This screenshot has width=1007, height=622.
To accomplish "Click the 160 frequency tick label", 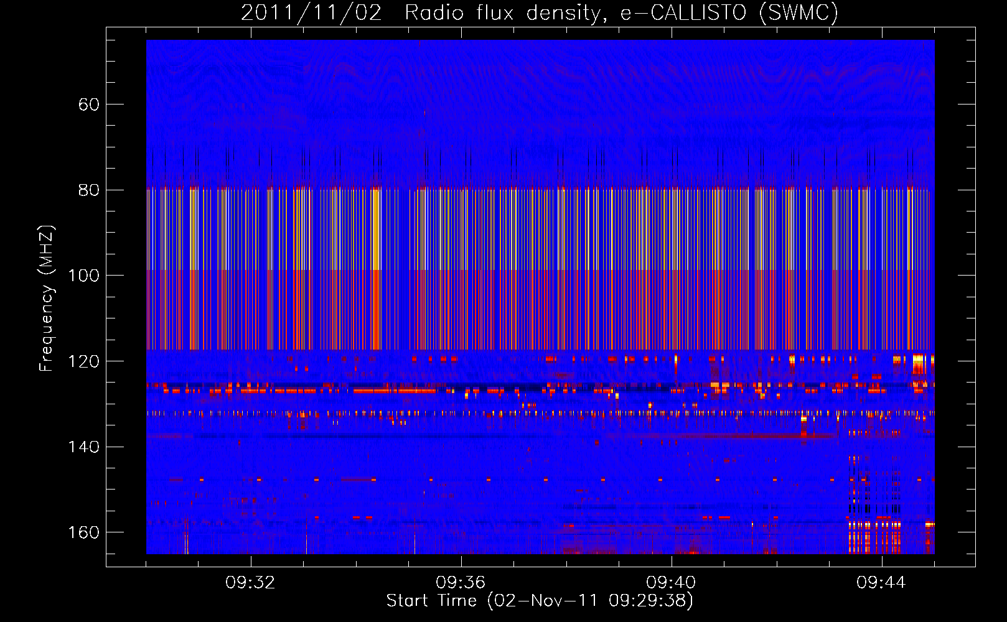I will (x=83, y=532).
